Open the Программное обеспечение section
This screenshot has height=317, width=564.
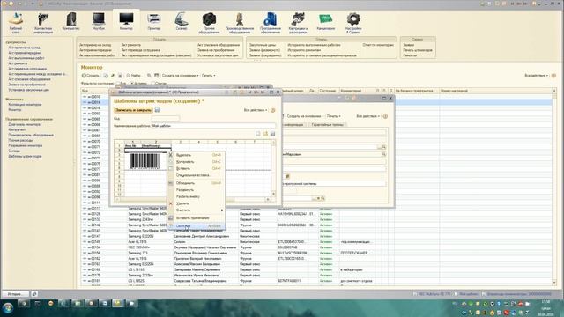tap(271, 23)
